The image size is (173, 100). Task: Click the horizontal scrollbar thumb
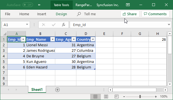pyautogui.click(x=134, y=90)
